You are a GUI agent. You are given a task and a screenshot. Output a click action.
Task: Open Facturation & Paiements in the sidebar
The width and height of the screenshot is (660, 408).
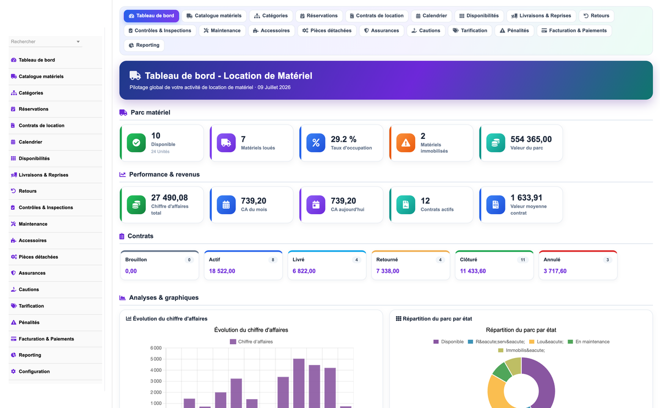tap(56, 339)
